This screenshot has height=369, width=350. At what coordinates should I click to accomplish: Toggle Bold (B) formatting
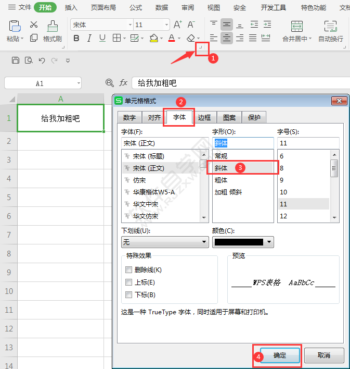tap(76, 38)
